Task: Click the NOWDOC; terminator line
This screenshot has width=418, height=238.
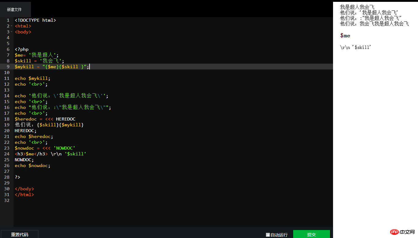Action: click(x=24, y=160)
